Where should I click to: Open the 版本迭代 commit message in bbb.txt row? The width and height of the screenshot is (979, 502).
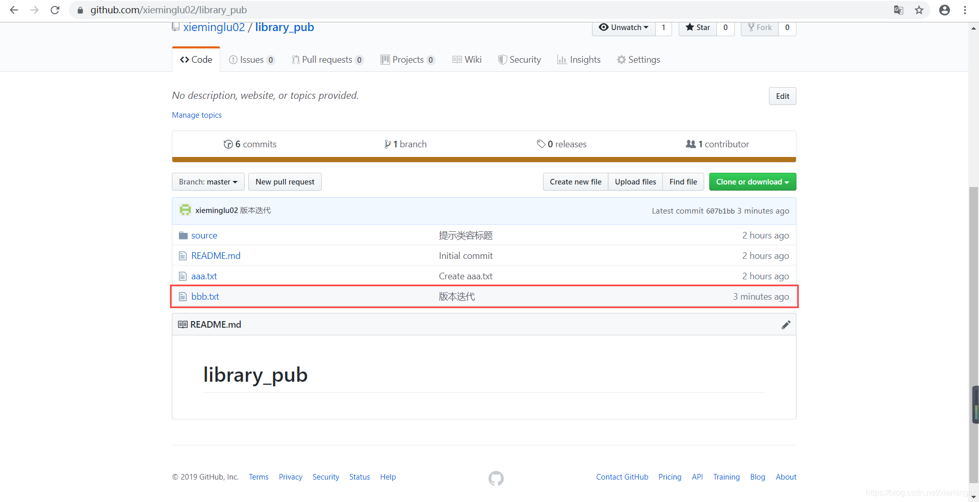tap(457, 297)
